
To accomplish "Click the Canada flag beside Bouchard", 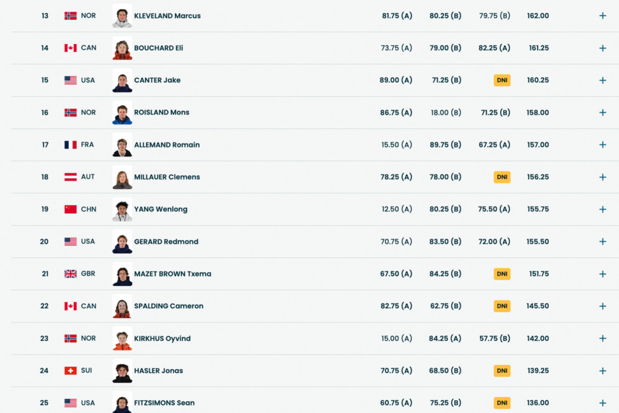I will coord(70,48).
